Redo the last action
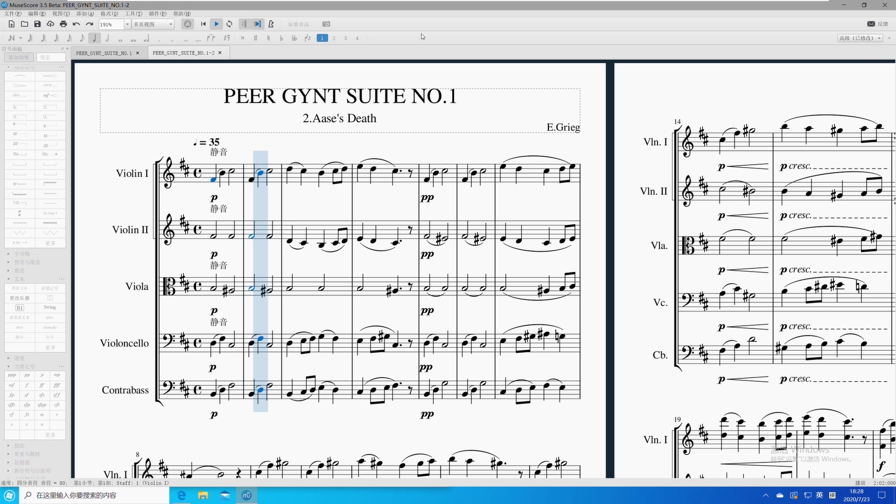 click(90, 24)
